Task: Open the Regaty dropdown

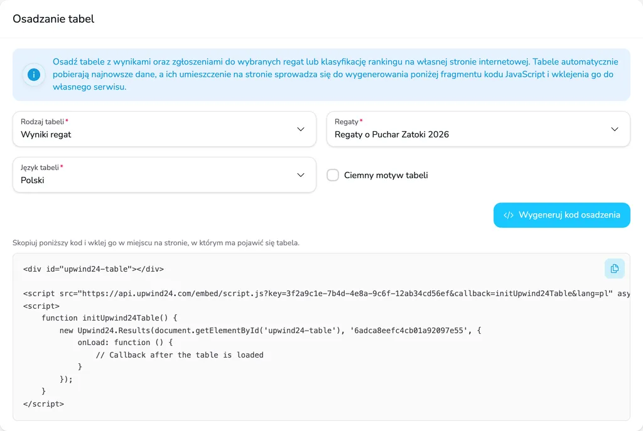Action: [x=478, y=129]
